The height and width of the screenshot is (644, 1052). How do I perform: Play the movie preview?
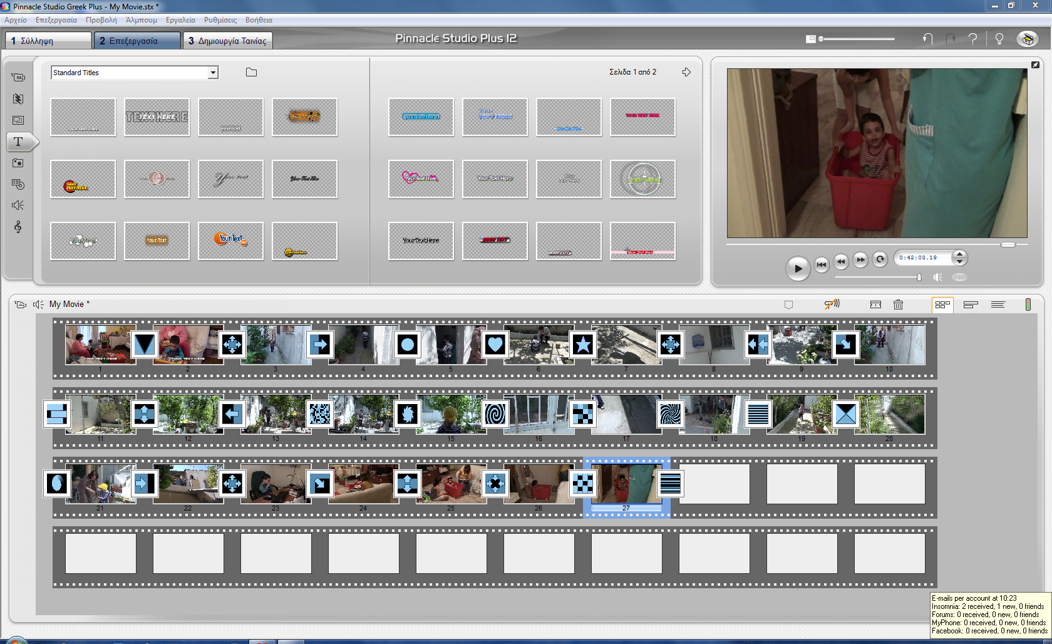[x=797, y=268]
